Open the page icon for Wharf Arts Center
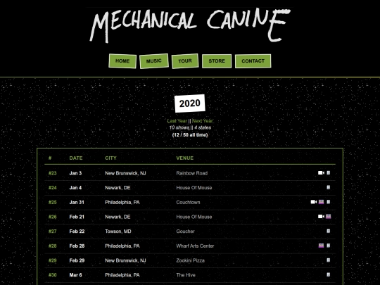The image size is (380, 285). [329, 246]
